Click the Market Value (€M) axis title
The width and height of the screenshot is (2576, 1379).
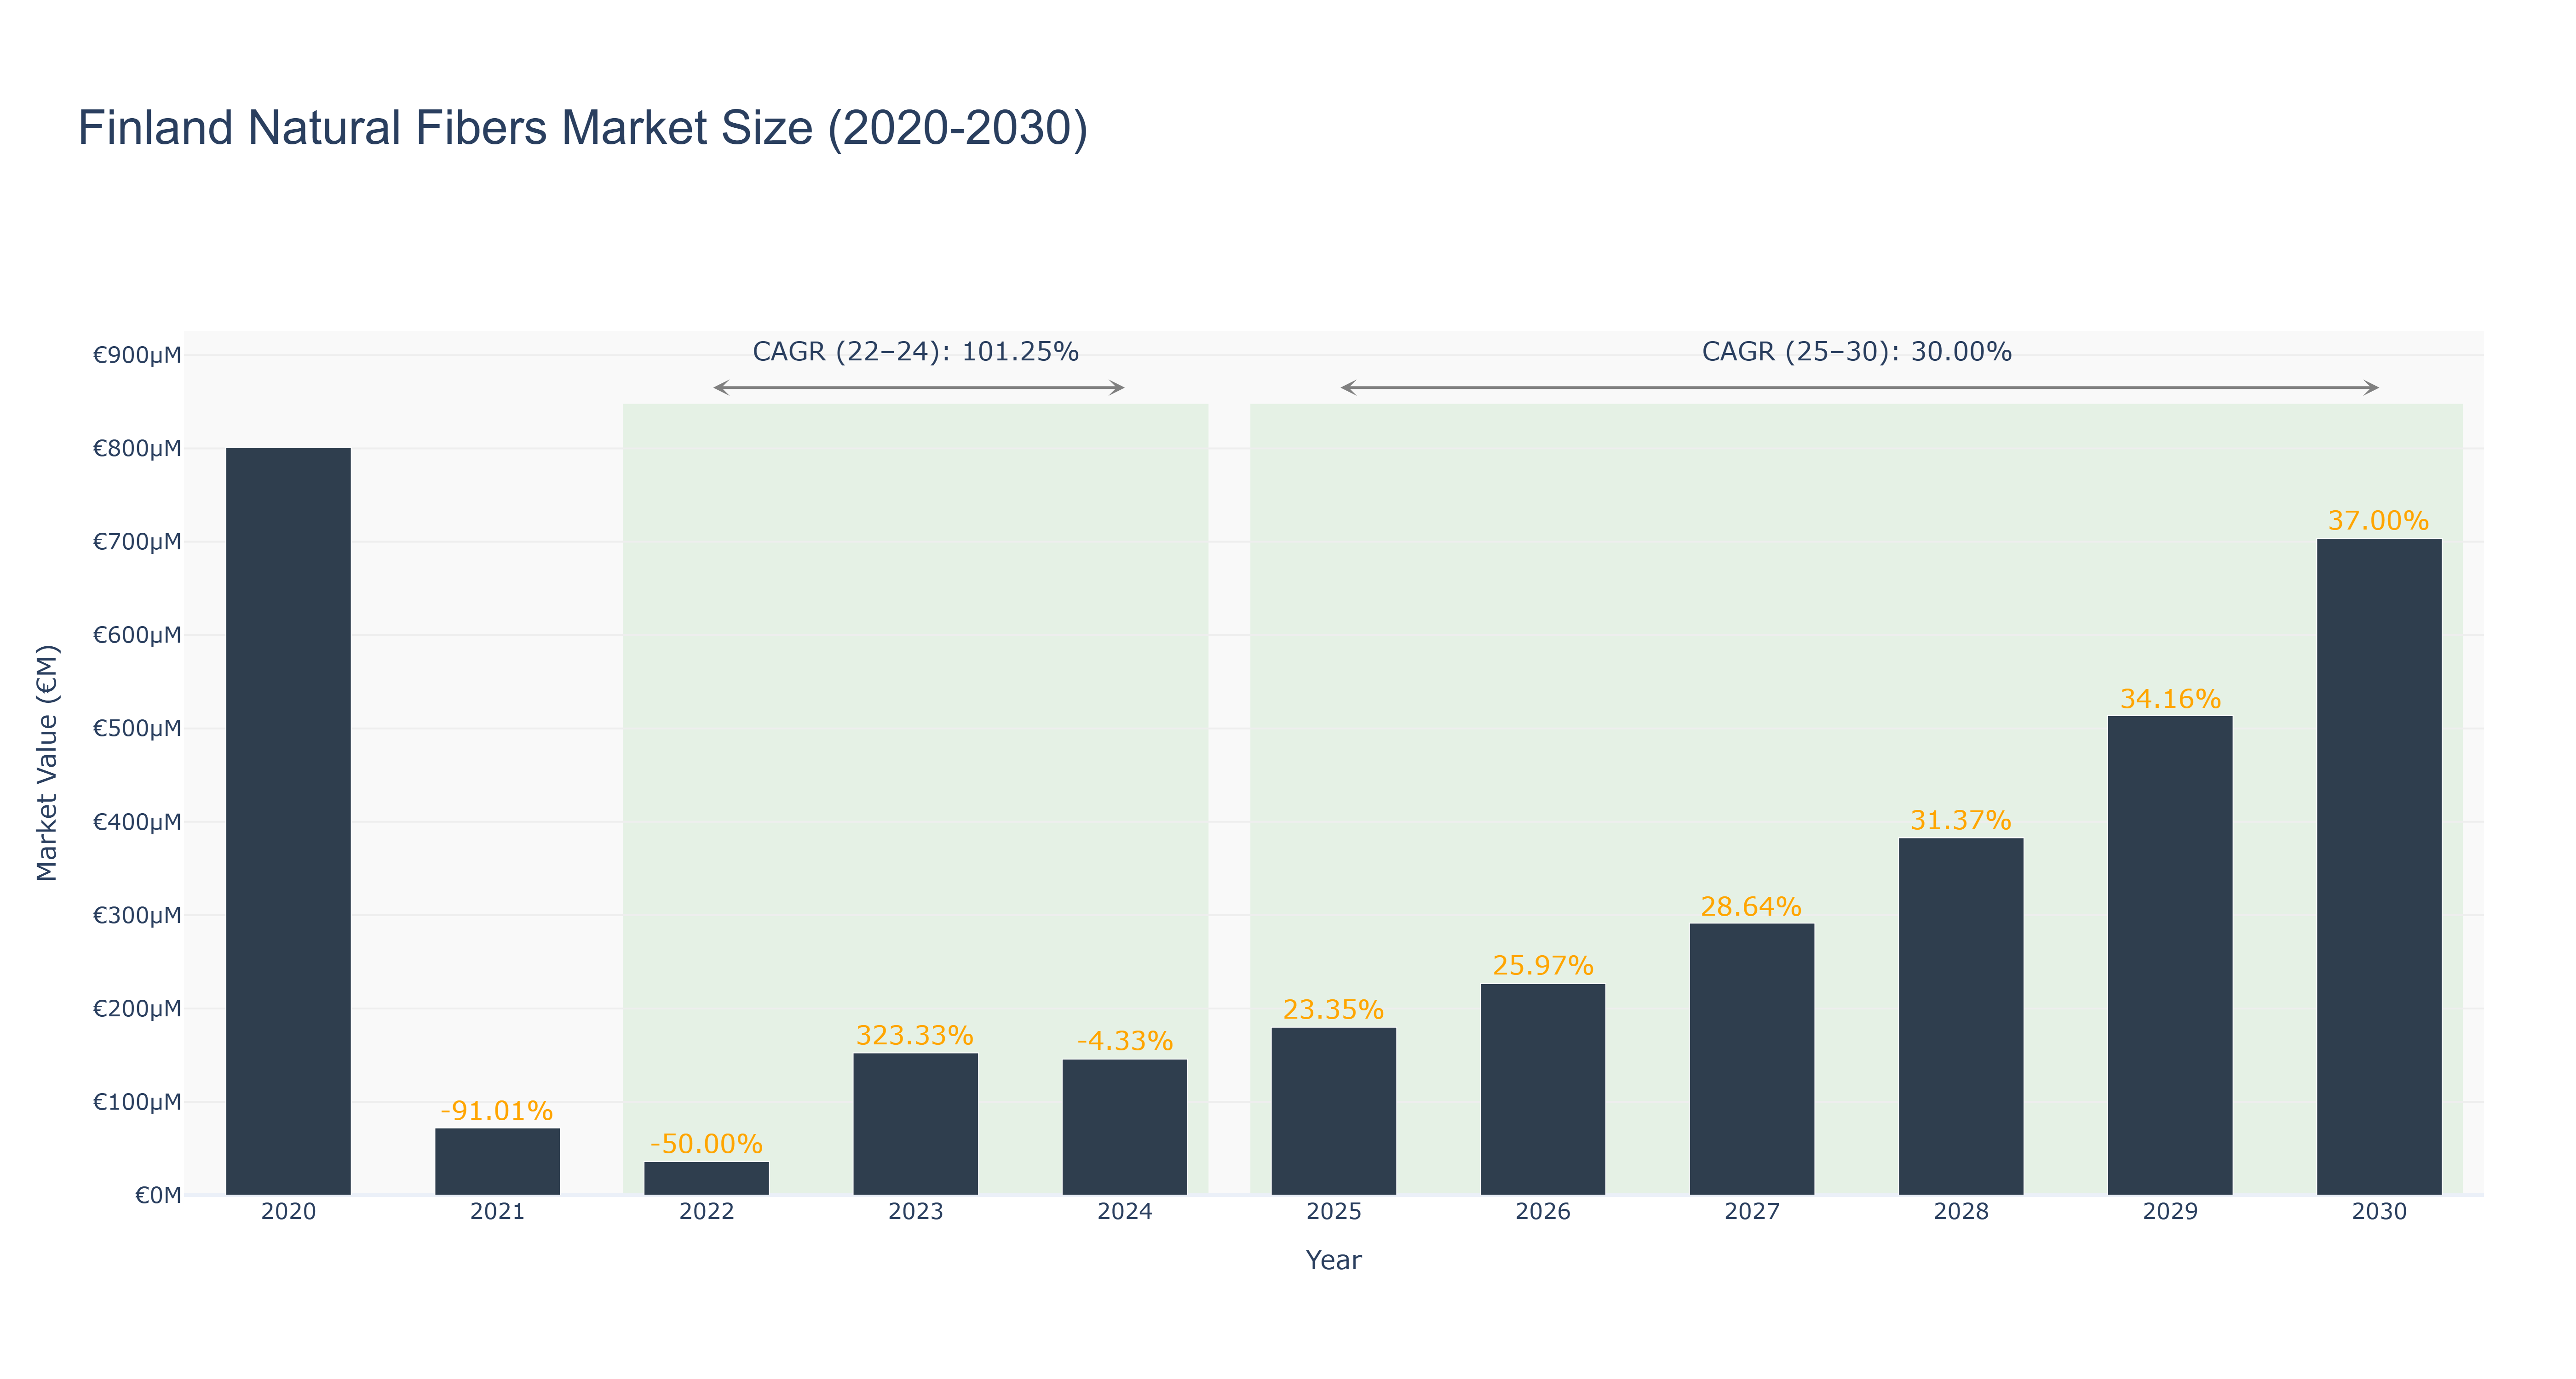[x=47, y=763]
